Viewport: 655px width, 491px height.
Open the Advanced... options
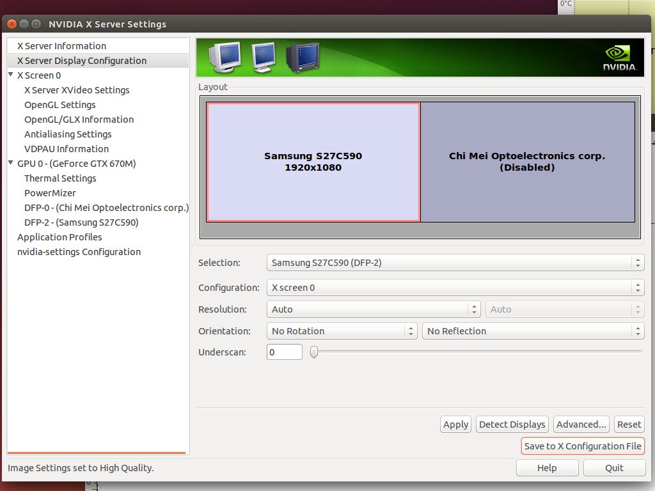(581, 425)
